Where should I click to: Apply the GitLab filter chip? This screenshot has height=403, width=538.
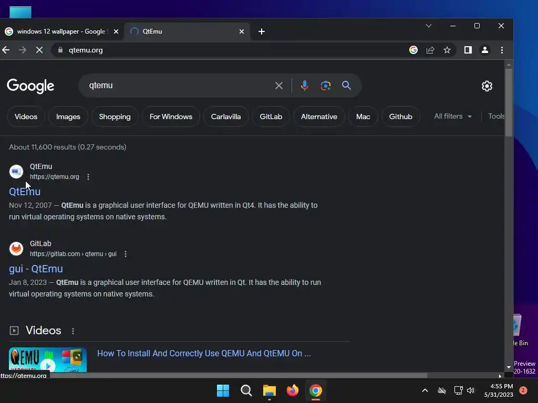pos(271,116)
